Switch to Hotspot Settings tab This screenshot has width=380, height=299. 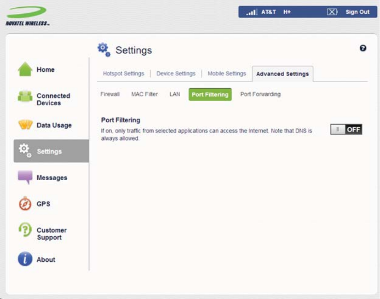(123, 74)
